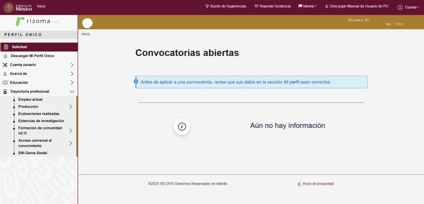Expand the Producción submenu chevron
The image size is (424, 204).
70,107
